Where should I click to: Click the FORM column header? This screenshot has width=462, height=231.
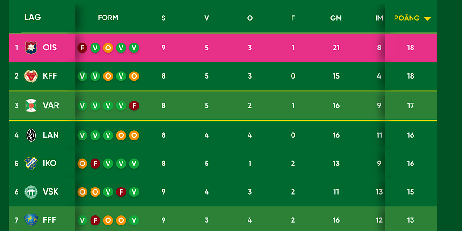click(108, 18)
